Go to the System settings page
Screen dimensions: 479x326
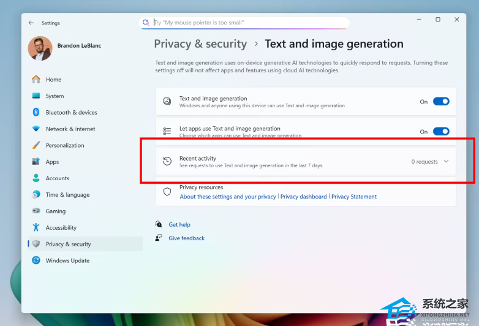point(54,96)
